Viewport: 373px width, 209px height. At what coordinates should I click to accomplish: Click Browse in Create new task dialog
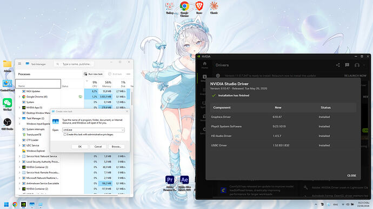(116, 147)
